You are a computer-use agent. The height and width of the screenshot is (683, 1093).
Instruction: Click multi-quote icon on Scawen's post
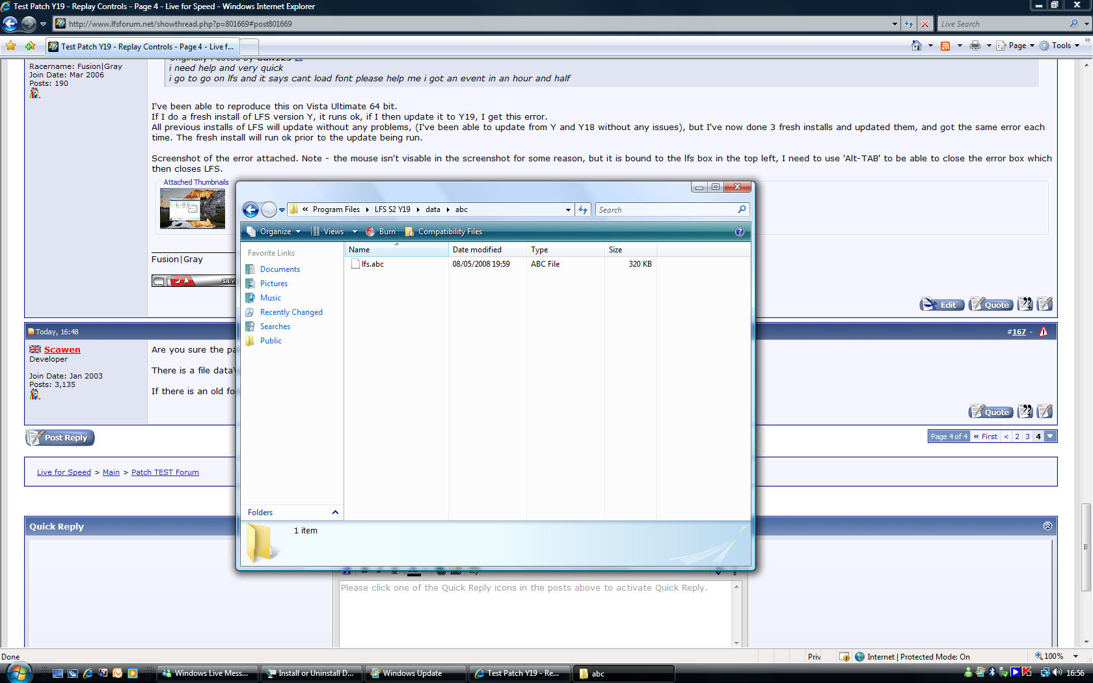tap(1025, 412)
